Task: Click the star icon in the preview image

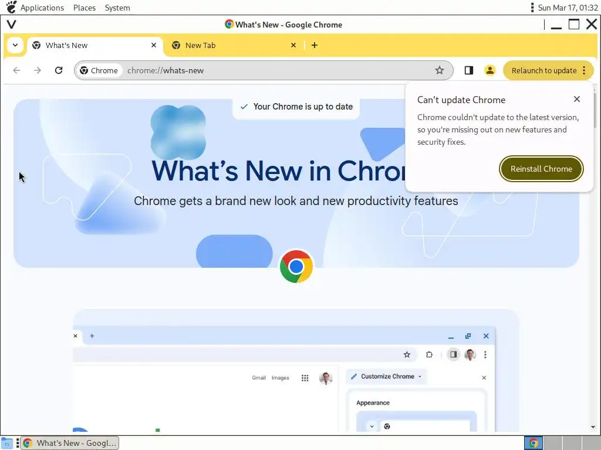Action: pos(407,354)
